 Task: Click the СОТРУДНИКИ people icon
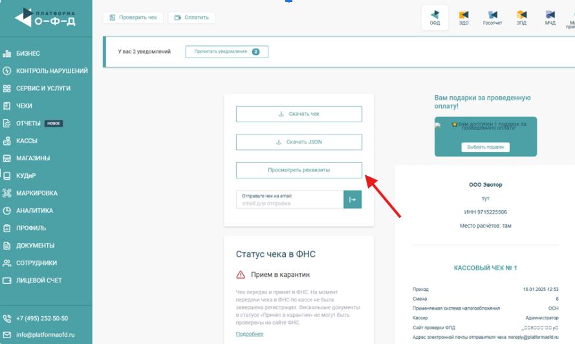click(6, 263)
